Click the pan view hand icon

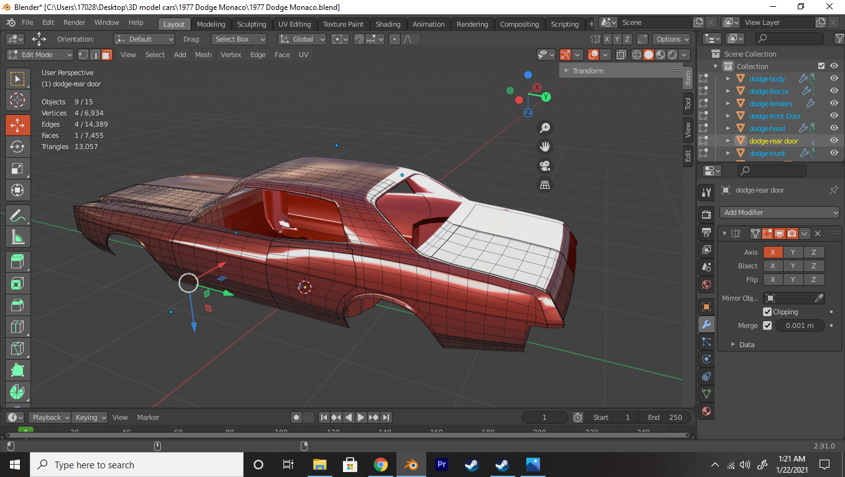pos(545,147)
